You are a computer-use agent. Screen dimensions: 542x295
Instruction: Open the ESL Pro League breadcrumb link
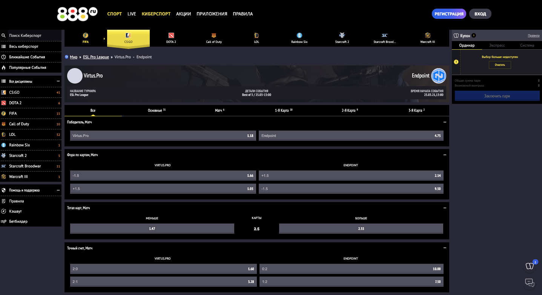pyautogui.click(x=96, y=57)
